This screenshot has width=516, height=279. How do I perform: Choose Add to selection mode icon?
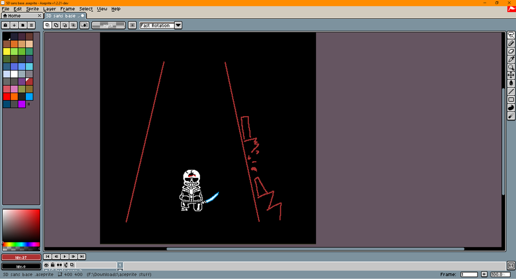(56, 25)
